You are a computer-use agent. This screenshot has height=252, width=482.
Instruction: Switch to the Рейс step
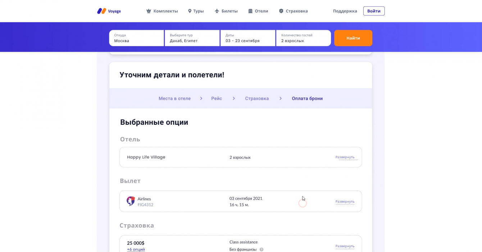pyautogui.click(x=217, y=98)
